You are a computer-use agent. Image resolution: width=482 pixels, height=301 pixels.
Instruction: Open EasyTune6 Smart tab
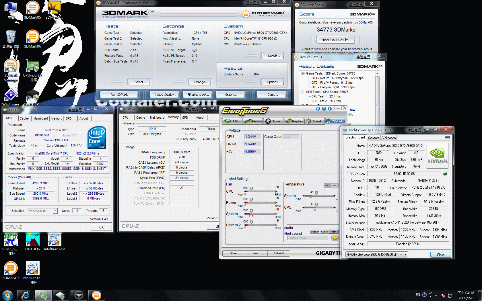[314, 121]
